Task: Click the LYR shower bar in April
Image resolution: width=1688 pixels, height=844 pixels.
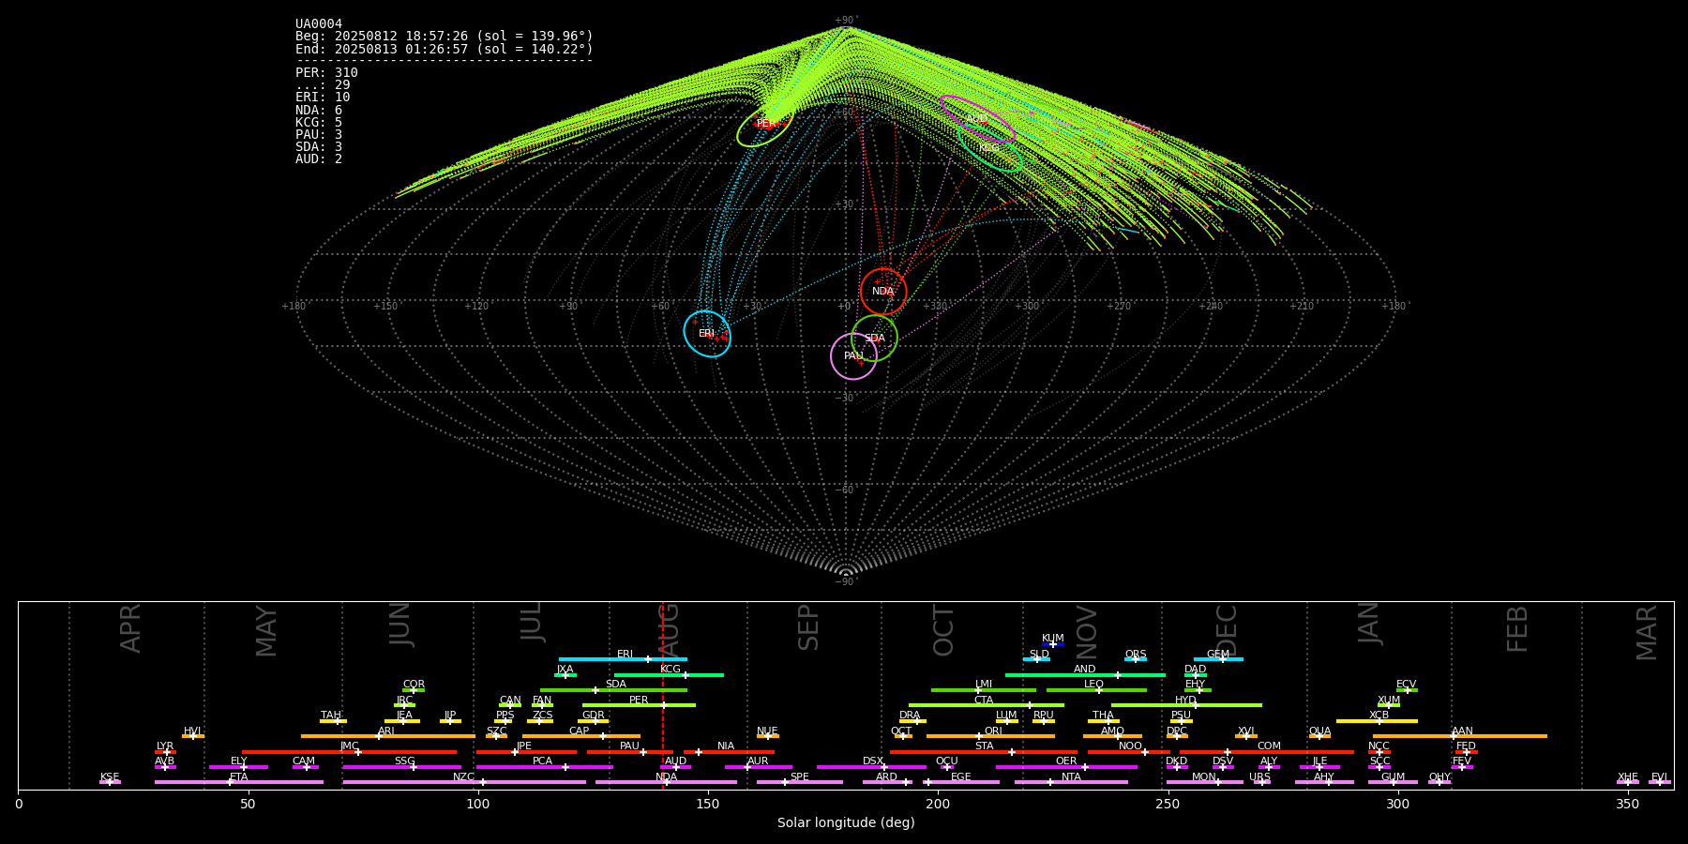Action: [x=165, y=751]
